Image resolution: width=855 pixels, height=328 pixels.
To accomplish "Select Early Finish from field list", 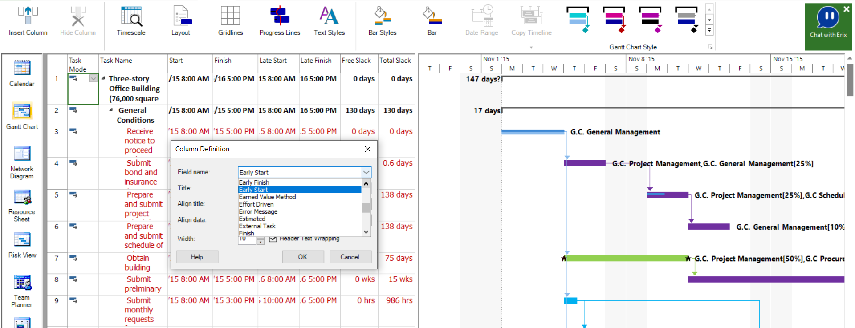I will click(x=300, y=182).
